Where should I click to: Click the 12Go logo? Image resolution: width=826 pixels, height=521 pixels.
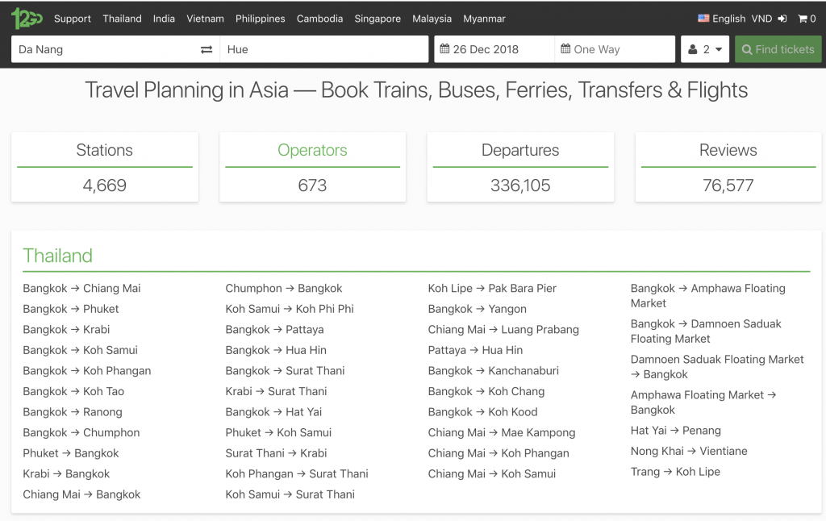click(x=27, y=19)
